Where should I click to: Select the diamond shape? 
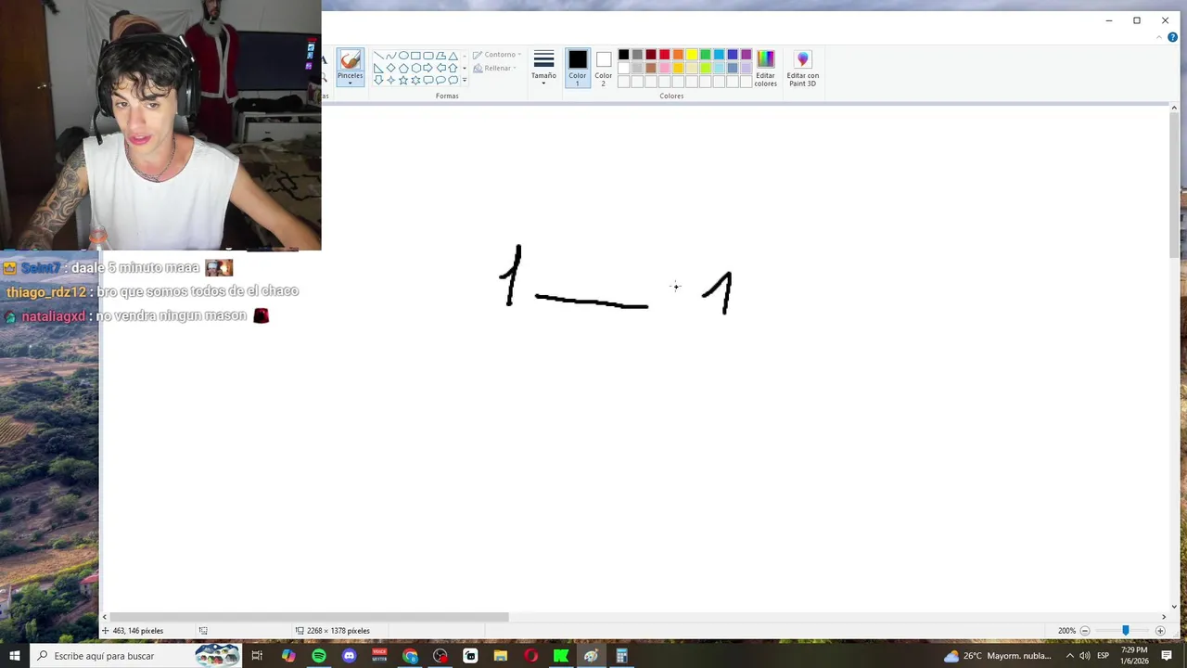tap(390, 68)
